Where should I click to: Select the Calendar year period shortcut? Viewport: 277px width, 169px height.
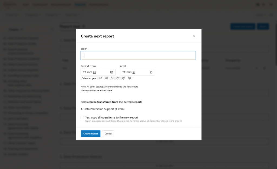click(x=89, y=78)
